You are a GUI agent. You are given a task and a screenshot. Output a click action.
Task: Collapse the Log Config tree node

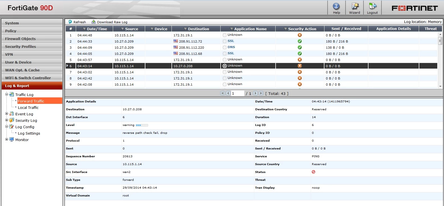6,127
